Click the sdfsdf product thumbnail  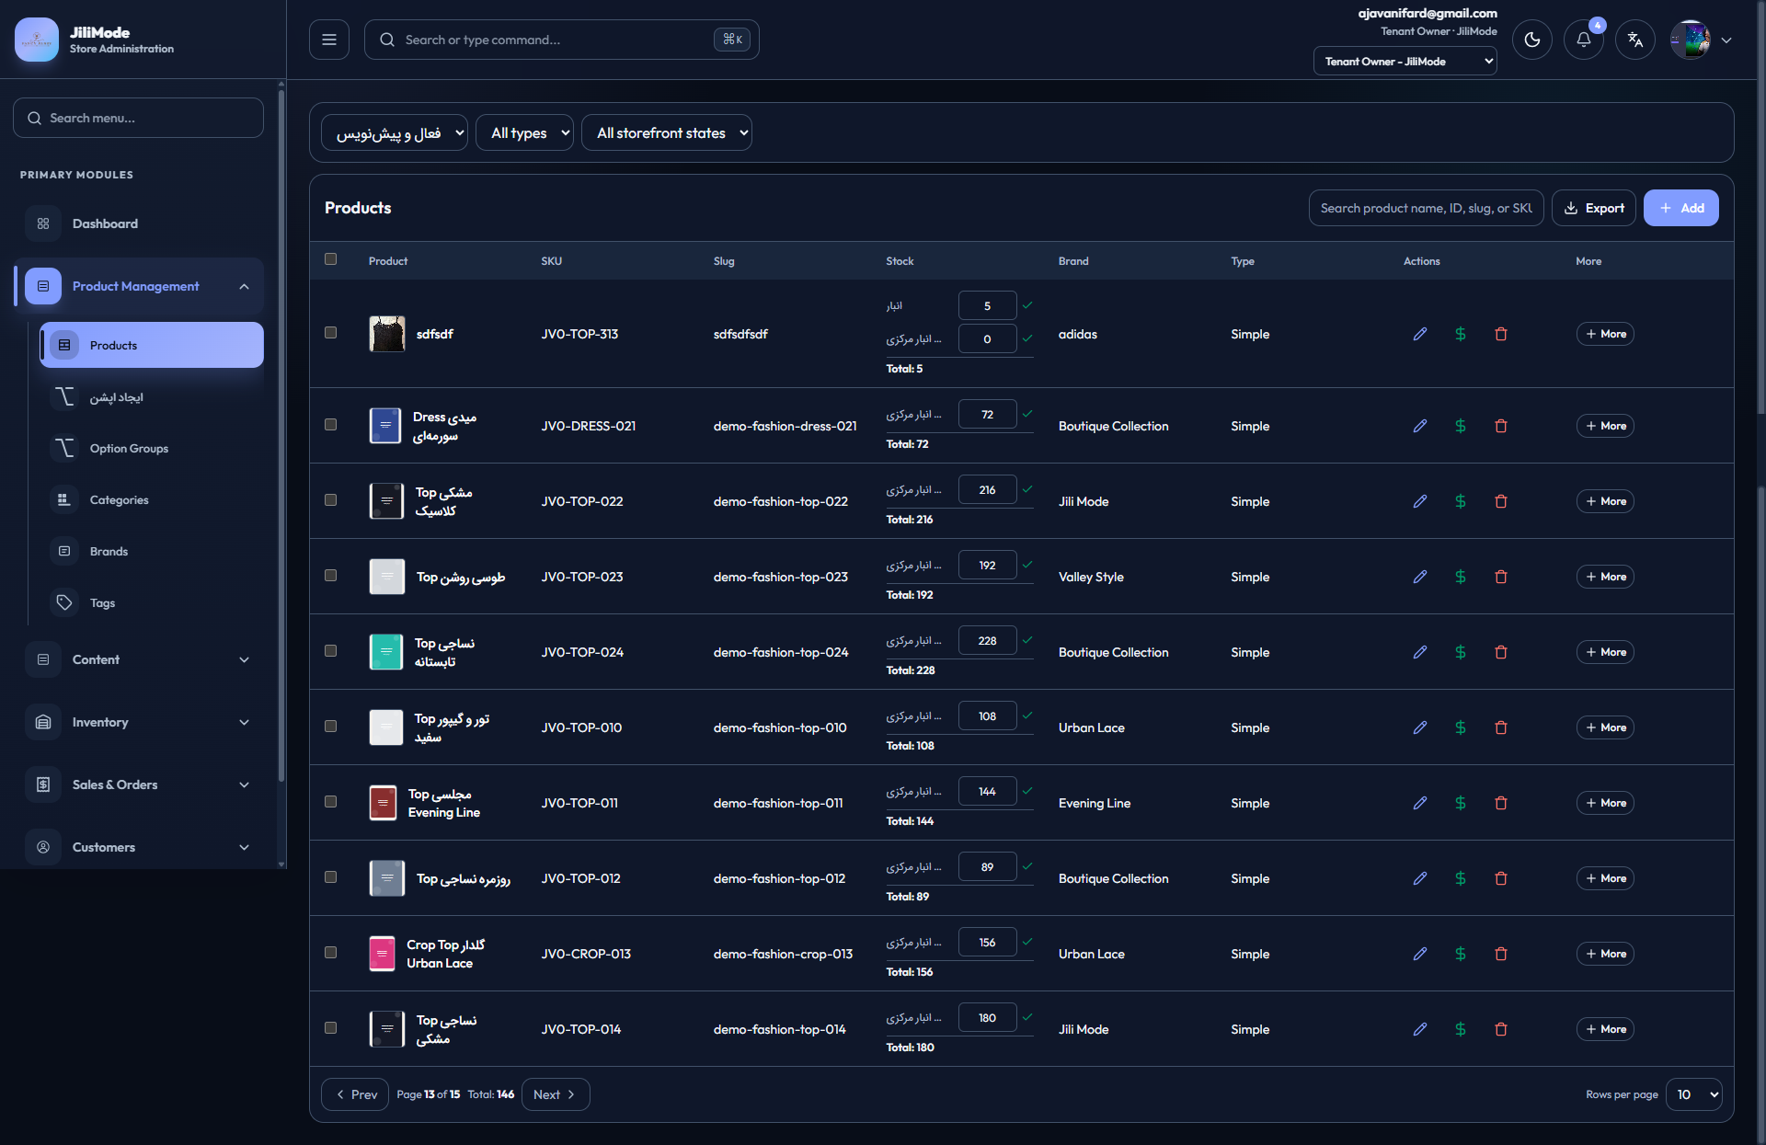[x=387, y=334]
